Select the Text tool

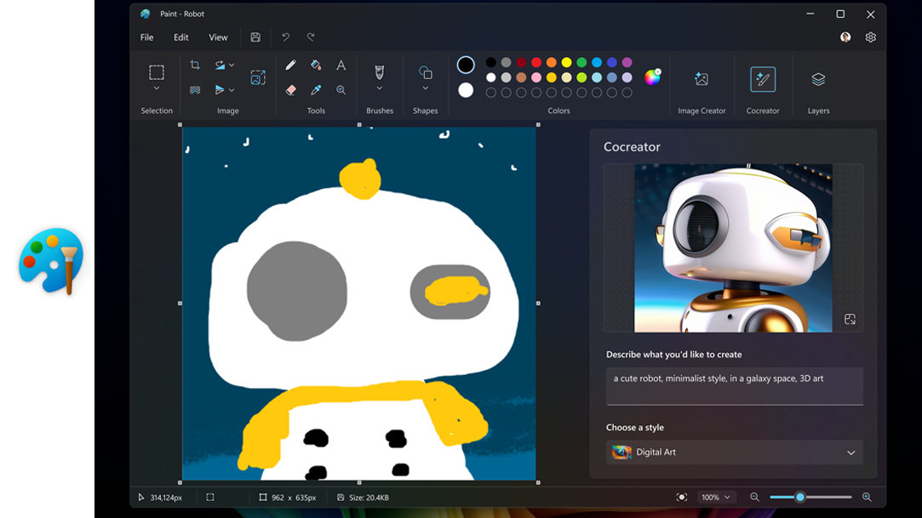(341, 65)
